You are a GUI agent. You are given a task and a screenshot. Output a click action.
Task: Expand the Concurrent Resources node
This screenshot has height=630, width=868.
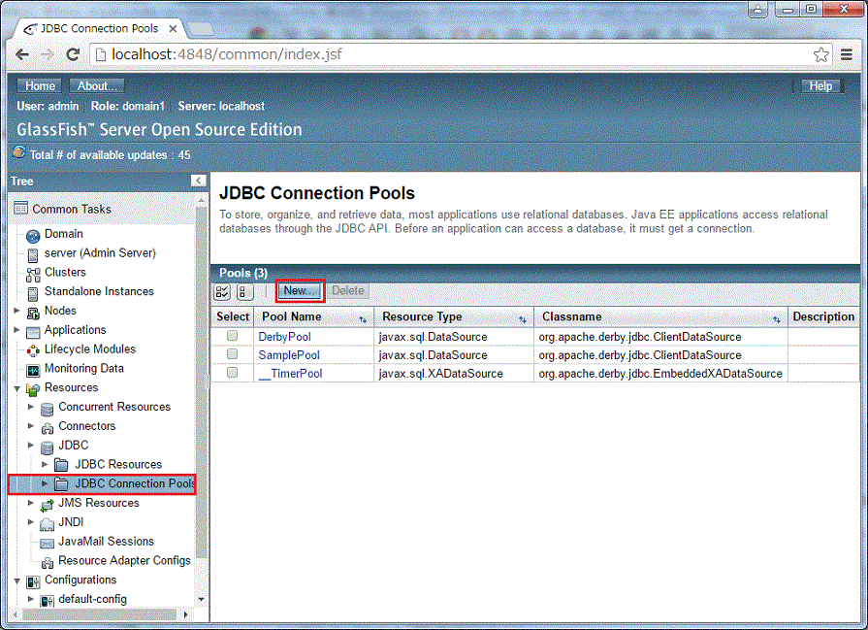[31, 407]
